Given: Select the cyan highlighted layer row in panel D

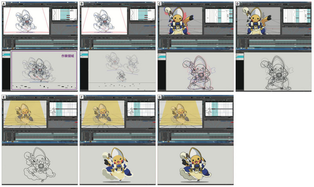Looking at the screenshot, I should [x=240, y=57].
